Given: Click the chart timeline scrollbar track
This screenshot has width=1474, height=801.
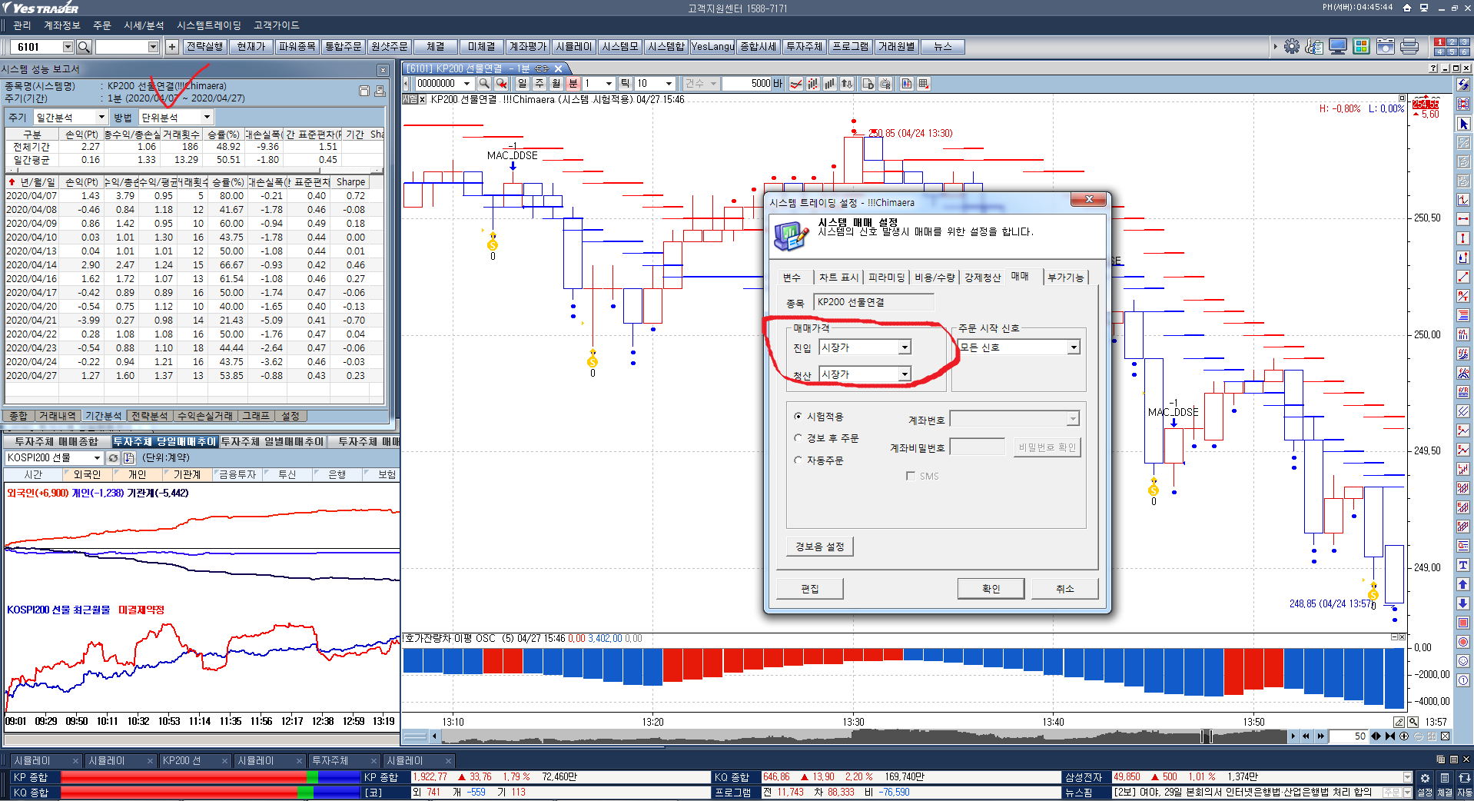Looking at the screenshot, I should (845, 736).
